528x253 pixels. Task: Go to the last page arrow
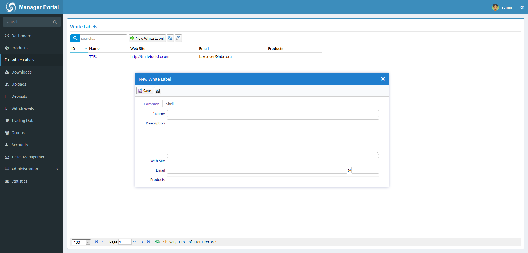click(x=149, y=242)
